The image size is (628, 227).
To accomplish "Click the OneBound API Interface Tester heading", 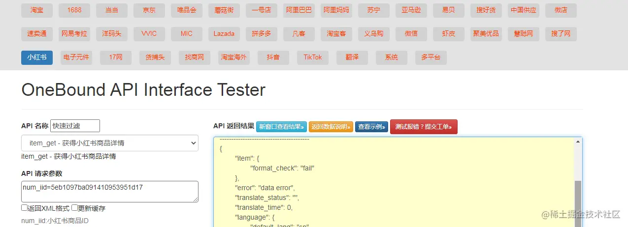I will tap(143, 90).
